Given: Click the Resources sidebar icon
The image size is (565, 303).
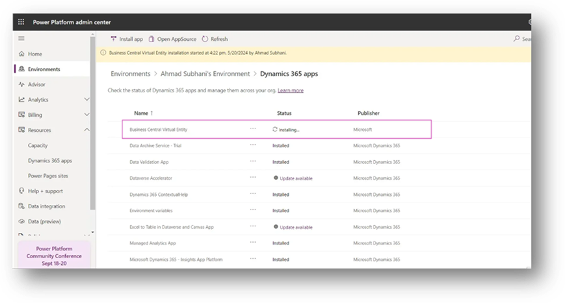Looking at the screenshot, I should pyautogui.click(x=21, y=130).
